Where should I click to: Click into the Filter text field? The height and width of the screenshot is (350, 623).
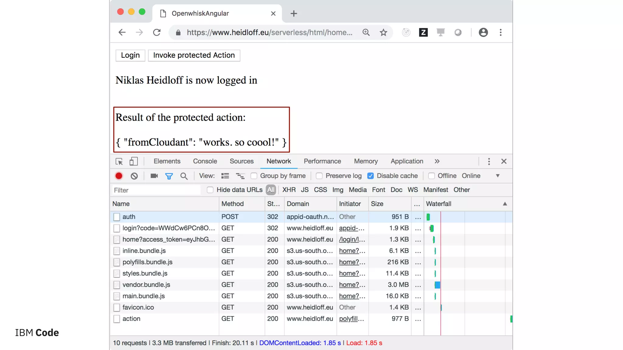(156, 190)
